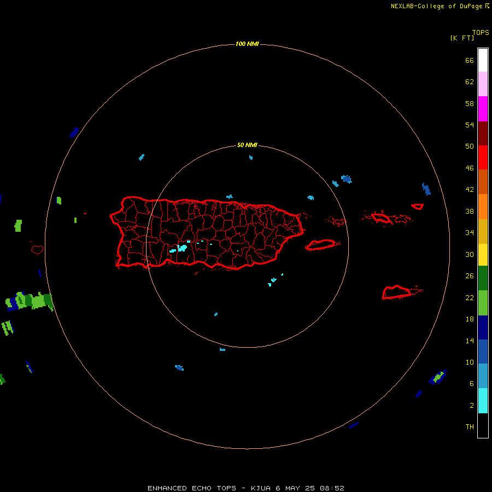Image resolution: width=492 pixels, height=492 pixels.
Task: Click the green-and-navy echo at southeast ring edge
Action: click(438, 377)
